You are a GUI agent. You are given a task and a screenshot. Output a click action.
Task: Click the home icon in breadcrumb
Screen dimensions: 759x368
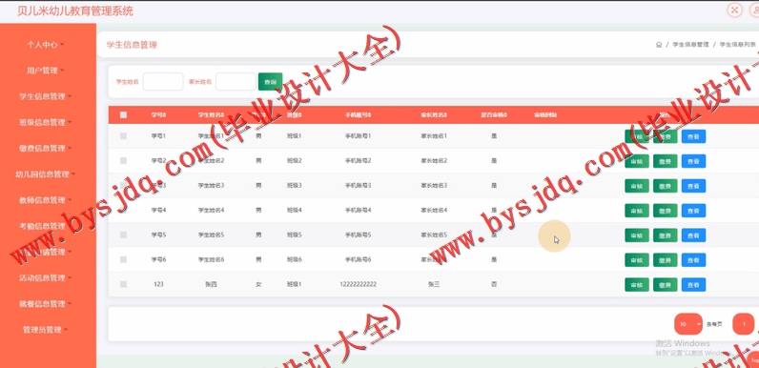(659, 45)
